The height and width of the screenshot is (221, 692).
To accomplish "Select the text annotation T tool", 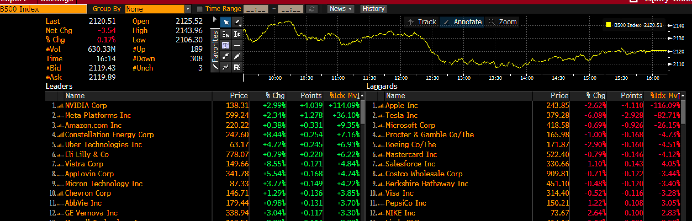I will [x=225, y=45].
